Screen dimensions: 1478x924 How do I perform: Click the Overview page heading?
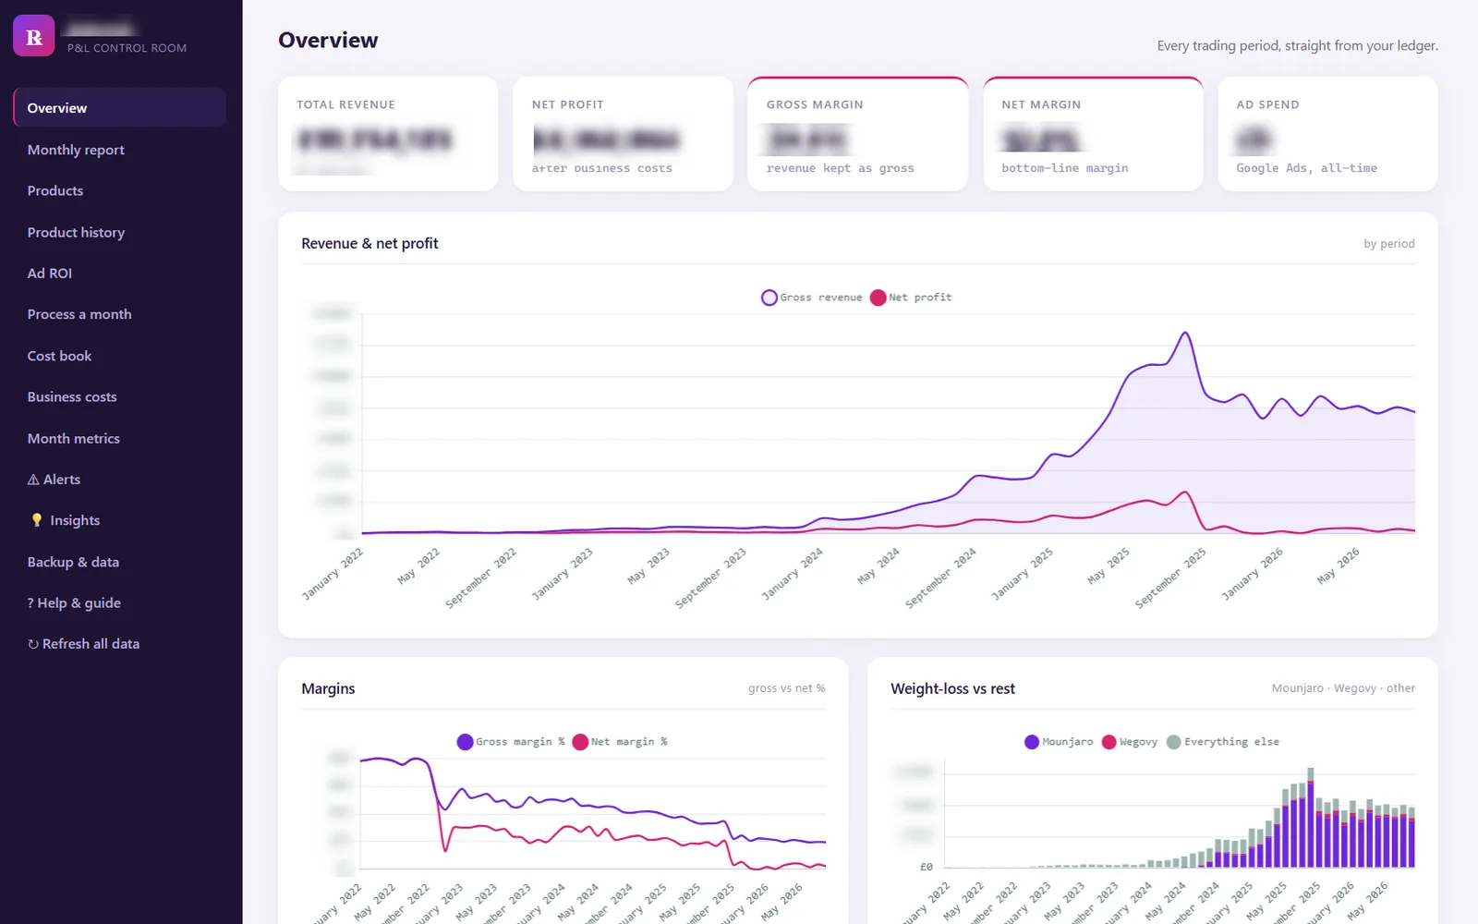pos(328,41)
